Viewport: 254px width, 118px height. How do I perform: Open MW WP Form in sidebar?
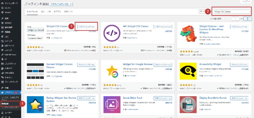click(x=10, y=55)
